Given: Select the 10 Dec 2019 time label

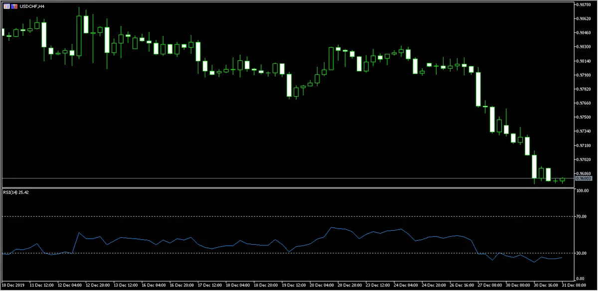Looking at the screenshot, I should (x=13, y=287).
